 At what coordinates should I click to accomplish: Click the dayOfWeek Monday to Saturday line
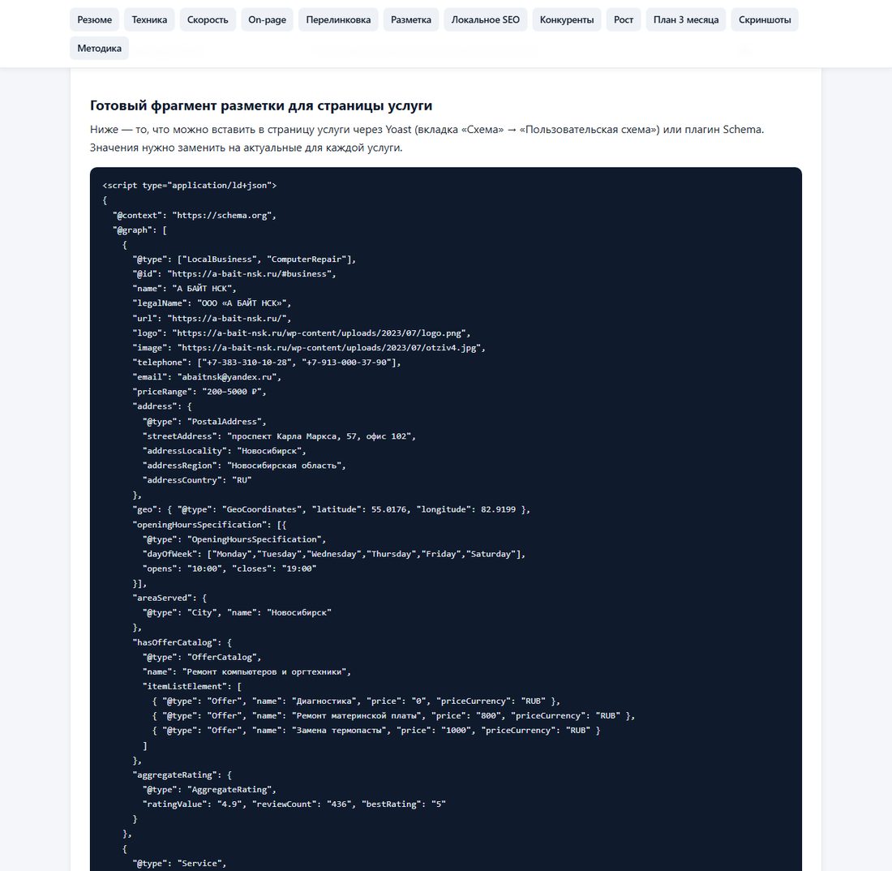click(334, 554)
